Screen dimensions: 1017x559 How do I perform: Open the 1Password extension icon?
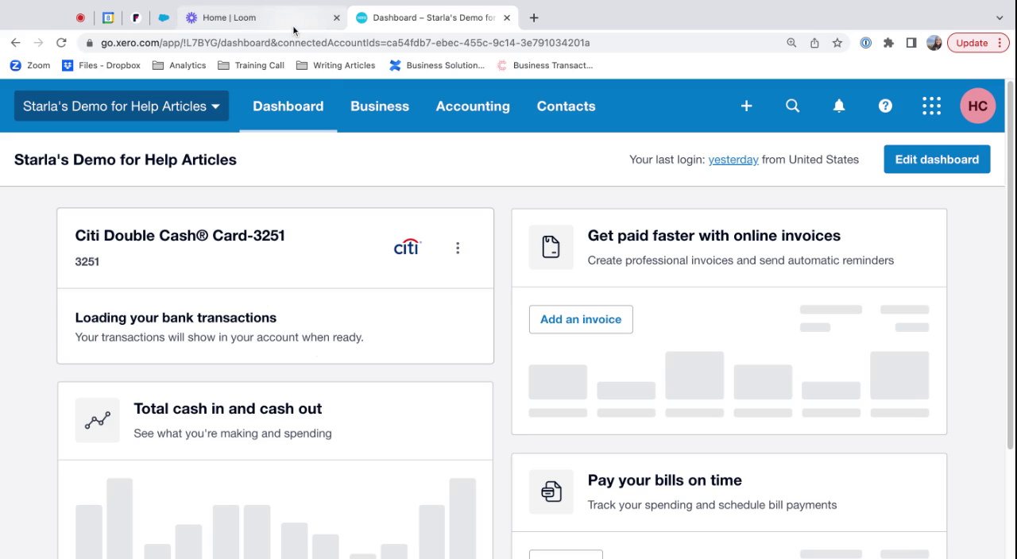coord(866,43)
